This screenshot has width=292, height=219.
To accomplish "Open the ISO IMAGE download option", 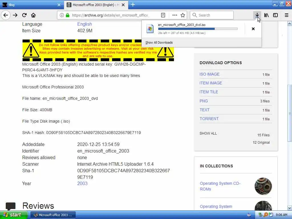I will 210,74.
